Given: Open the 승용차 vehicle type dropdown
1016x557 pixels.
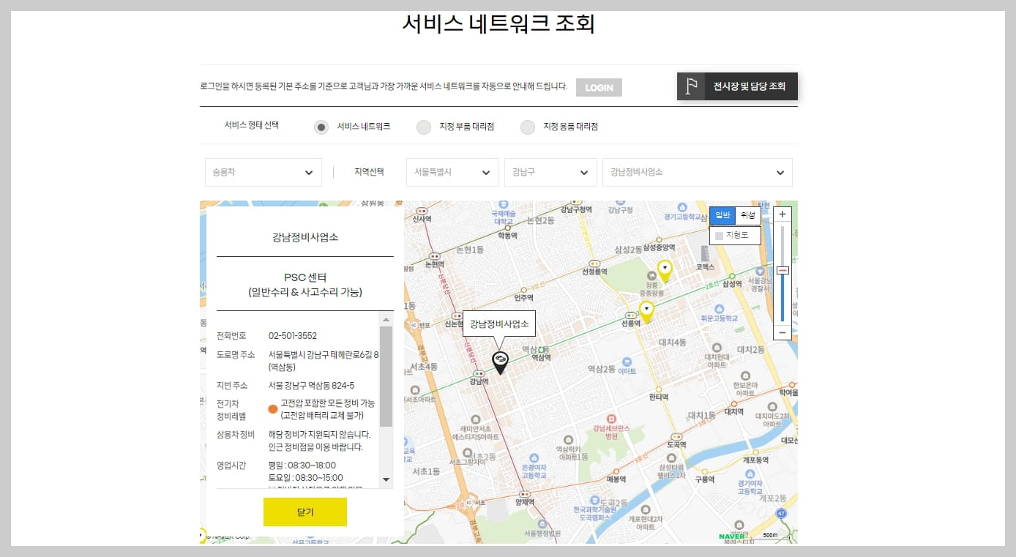Looking at the screenshot, I should [x=263, y=172].
